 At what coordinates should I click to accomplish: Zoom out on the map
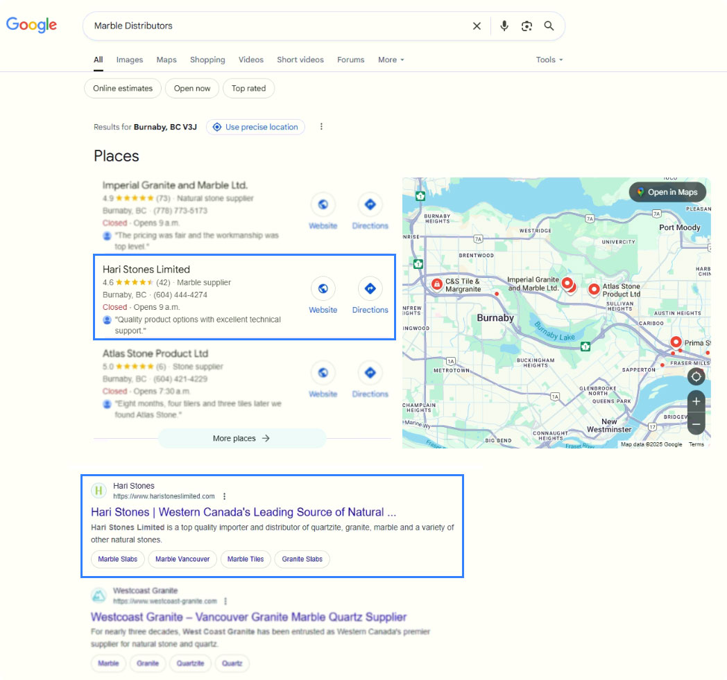(x=696, y=423)
